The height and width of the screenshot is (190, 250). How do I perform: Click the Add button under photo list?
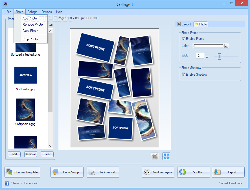[14, 154]
